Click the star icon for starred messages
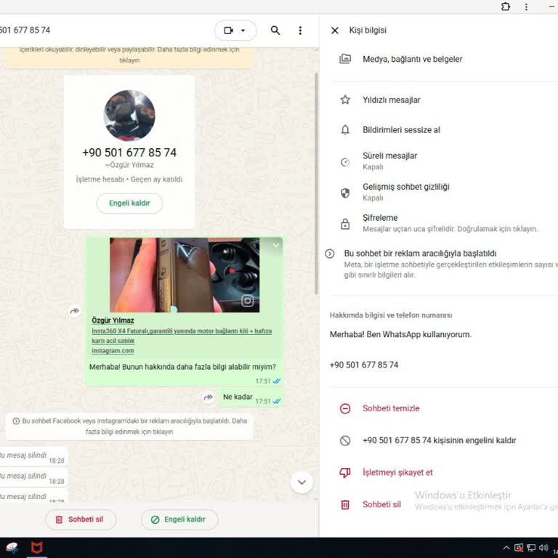 point(345,100)
